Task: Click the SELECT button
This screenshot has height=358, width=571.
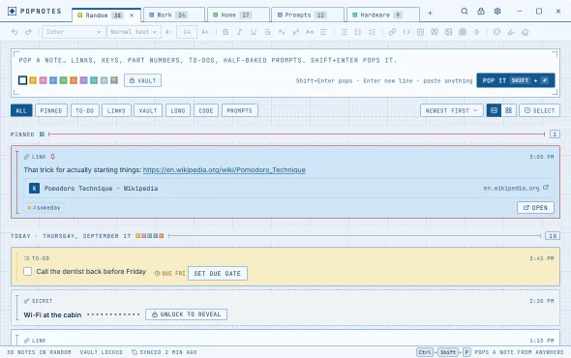Action: coord(539,110)
